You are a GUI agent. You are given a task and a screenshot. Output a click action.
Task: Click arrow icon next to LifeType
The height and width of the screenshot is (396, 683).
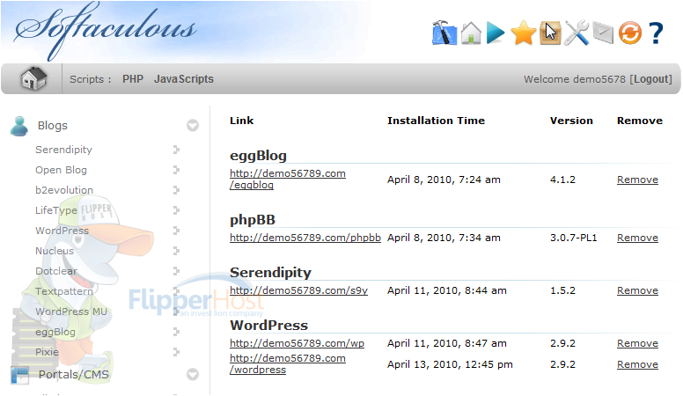point(176,210)
